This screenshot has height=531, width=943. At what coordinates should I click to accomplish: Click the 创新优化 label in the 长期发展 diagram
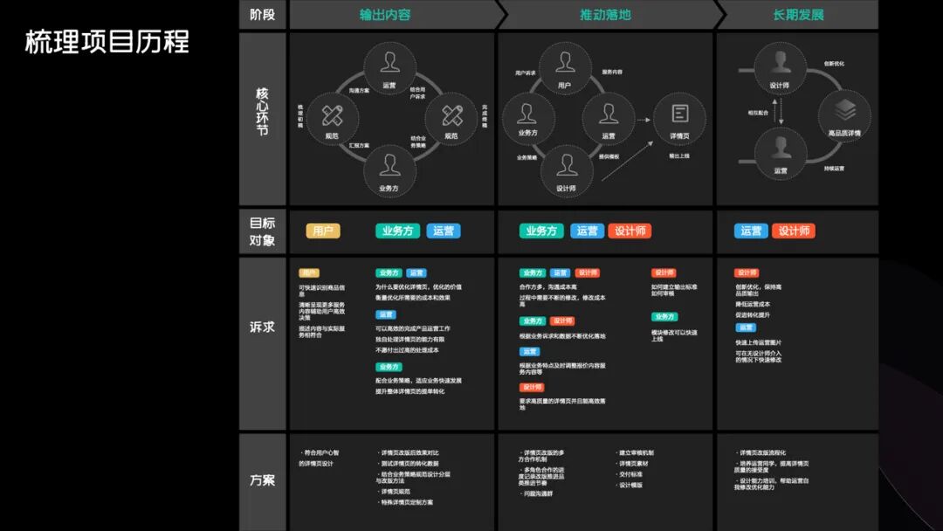coord(834,64)
